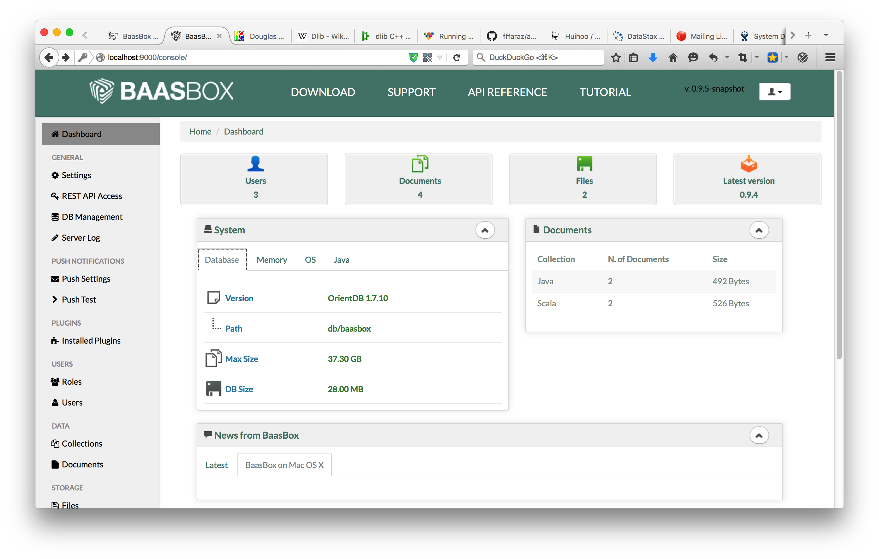Click the orange Latest version icon
The width and height of the screenshot is (879, 559).
[748, 164]
